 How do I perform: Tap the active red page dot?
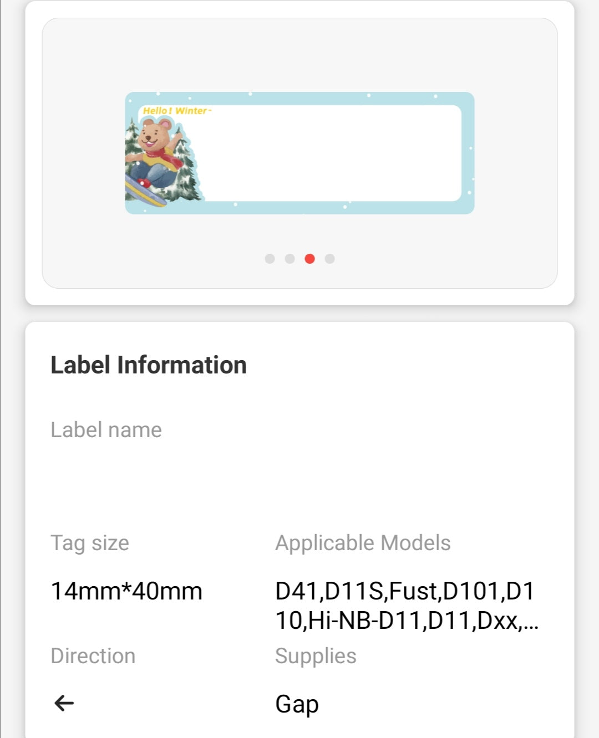[x=310, y=259]
